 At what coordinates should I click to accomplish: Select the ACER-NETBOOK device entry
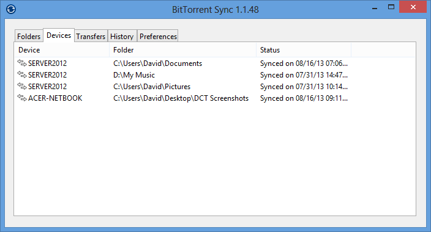pos(55,98)
